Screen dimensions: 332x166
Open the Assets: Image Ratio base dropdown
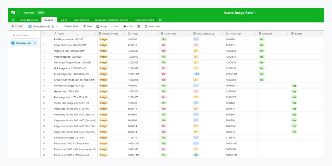pos(240,13)
